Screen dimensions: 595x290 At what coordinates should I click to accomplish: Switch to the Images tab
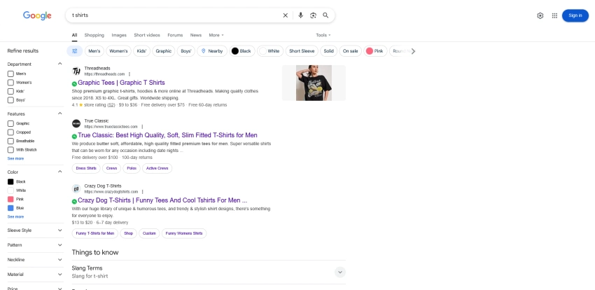pyautogui.click(x=119, y=34)
